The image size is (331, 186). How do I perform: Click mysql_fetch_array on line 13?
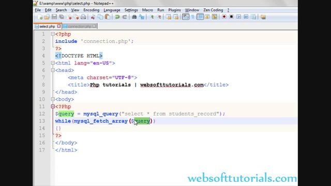tap(101, 121)
